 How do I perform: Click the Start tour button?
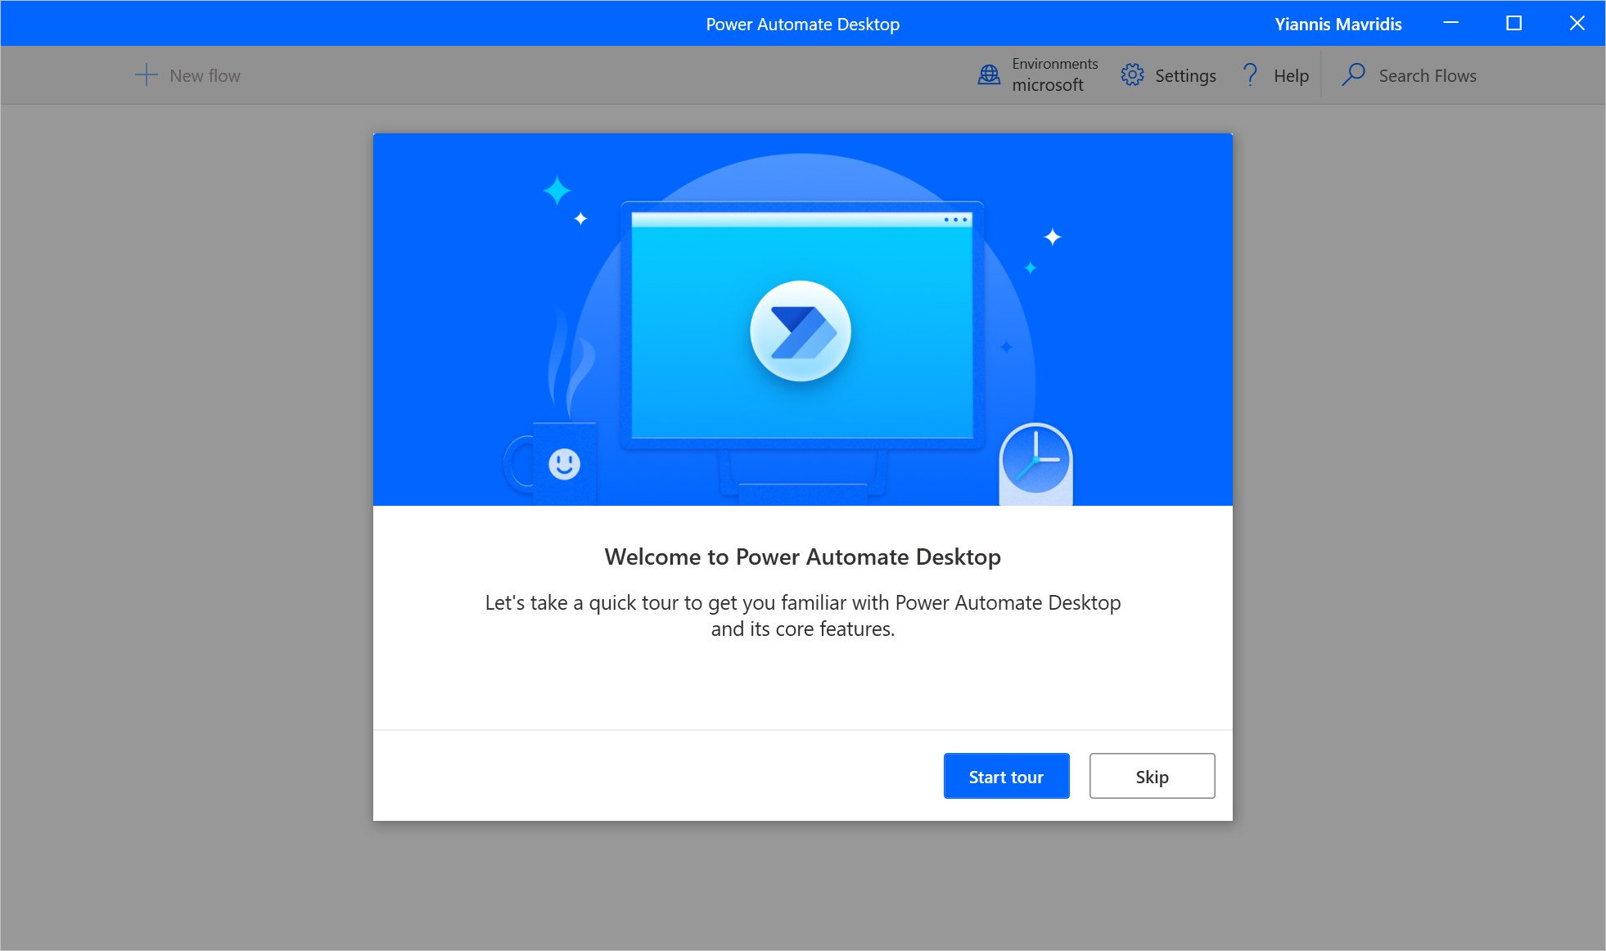coord(1006,776)
